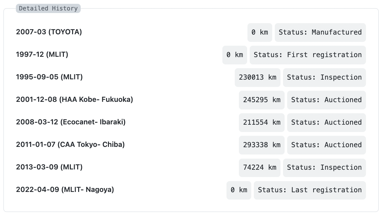This screenshot has width=385, height=217.
Task: Click the 2013-03-09 (MLIT) entry
Action: pos(49,167)
